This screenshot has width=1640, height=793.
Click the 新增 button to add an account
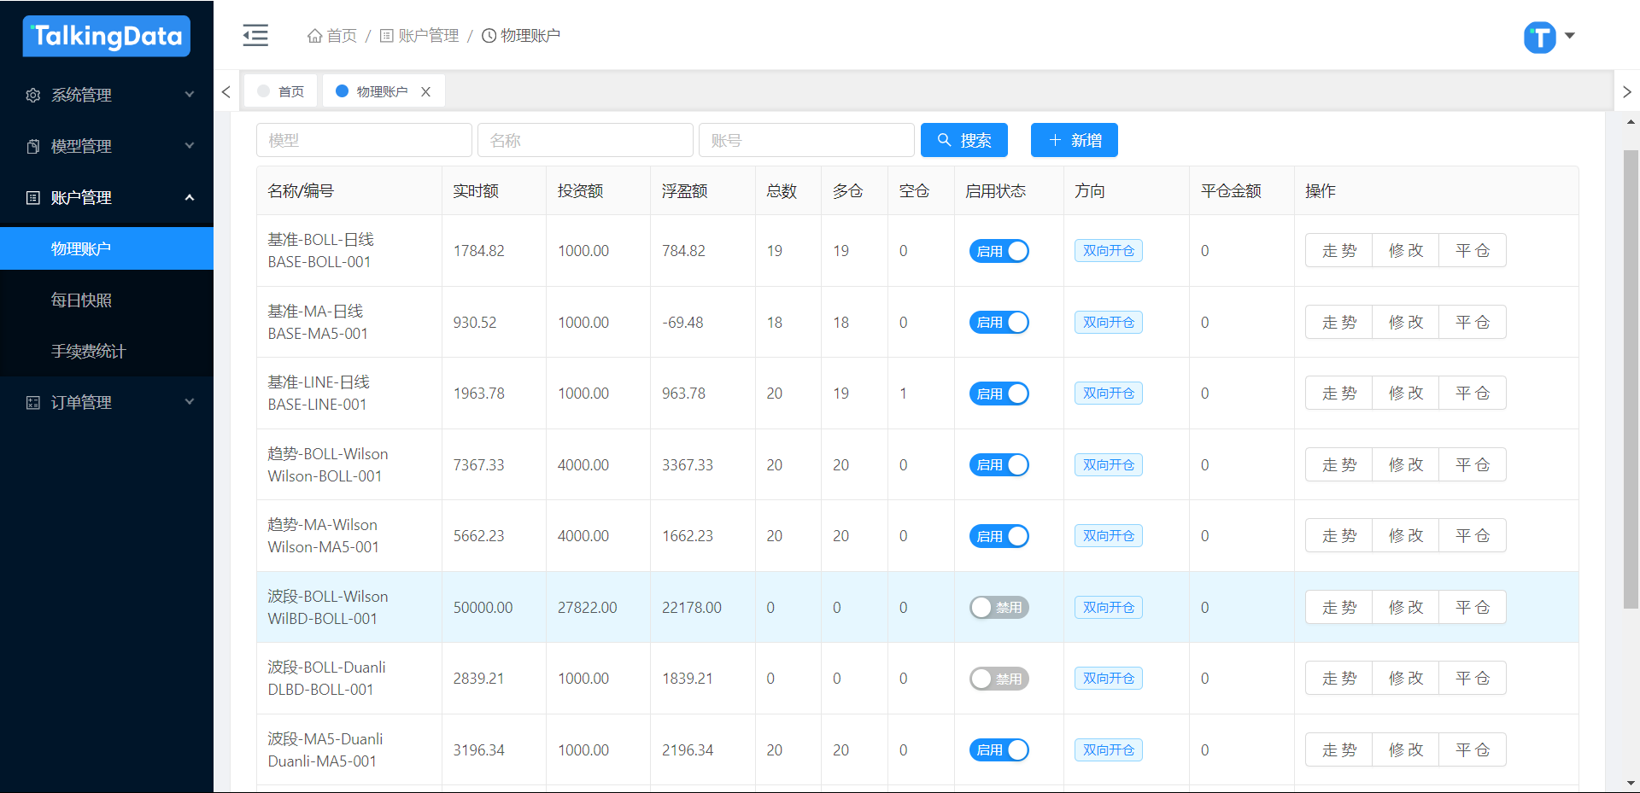click(x=1074, y=140)
